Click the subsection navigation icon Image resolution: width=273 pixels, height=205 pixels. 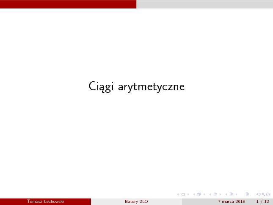click(x=215, y=194)
